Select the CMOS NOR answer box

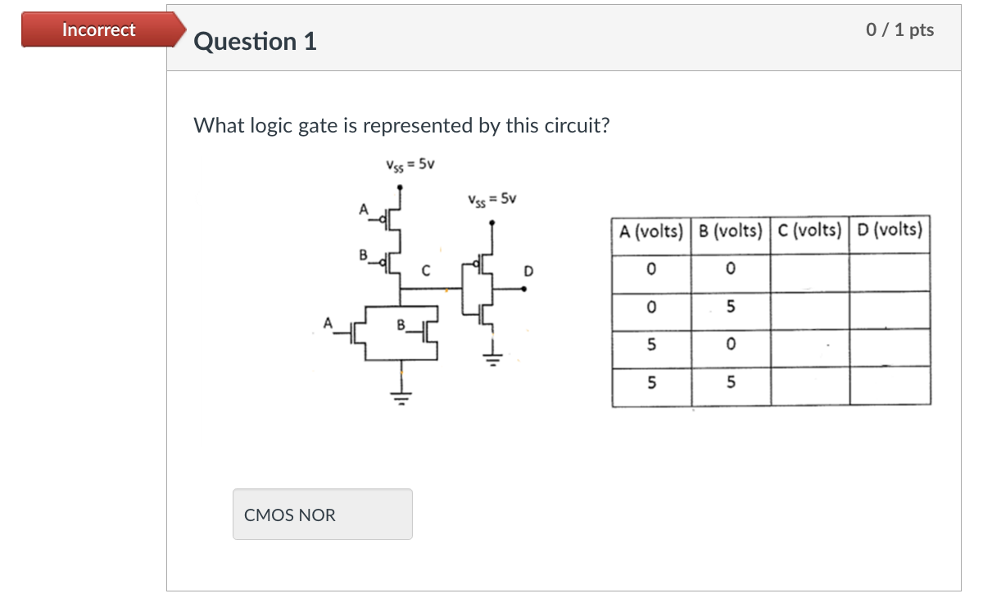(x=322, y=514)
